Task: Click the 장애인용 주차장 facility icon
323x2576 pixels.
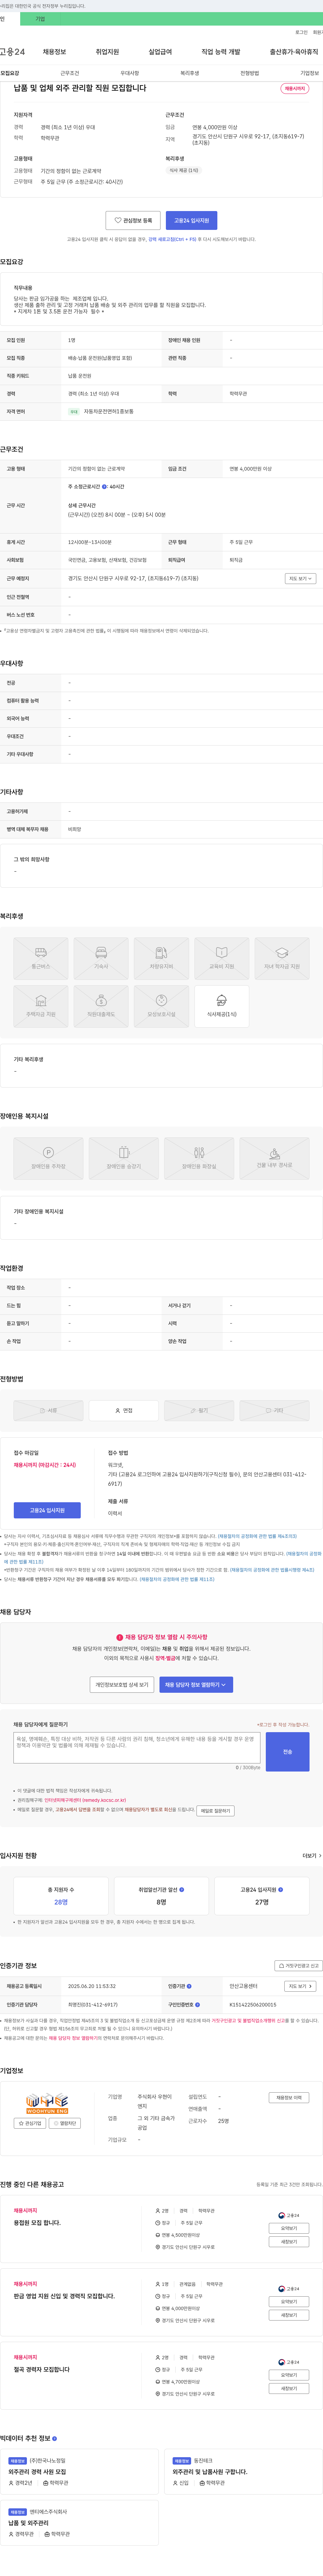Action: point(48,1158)
